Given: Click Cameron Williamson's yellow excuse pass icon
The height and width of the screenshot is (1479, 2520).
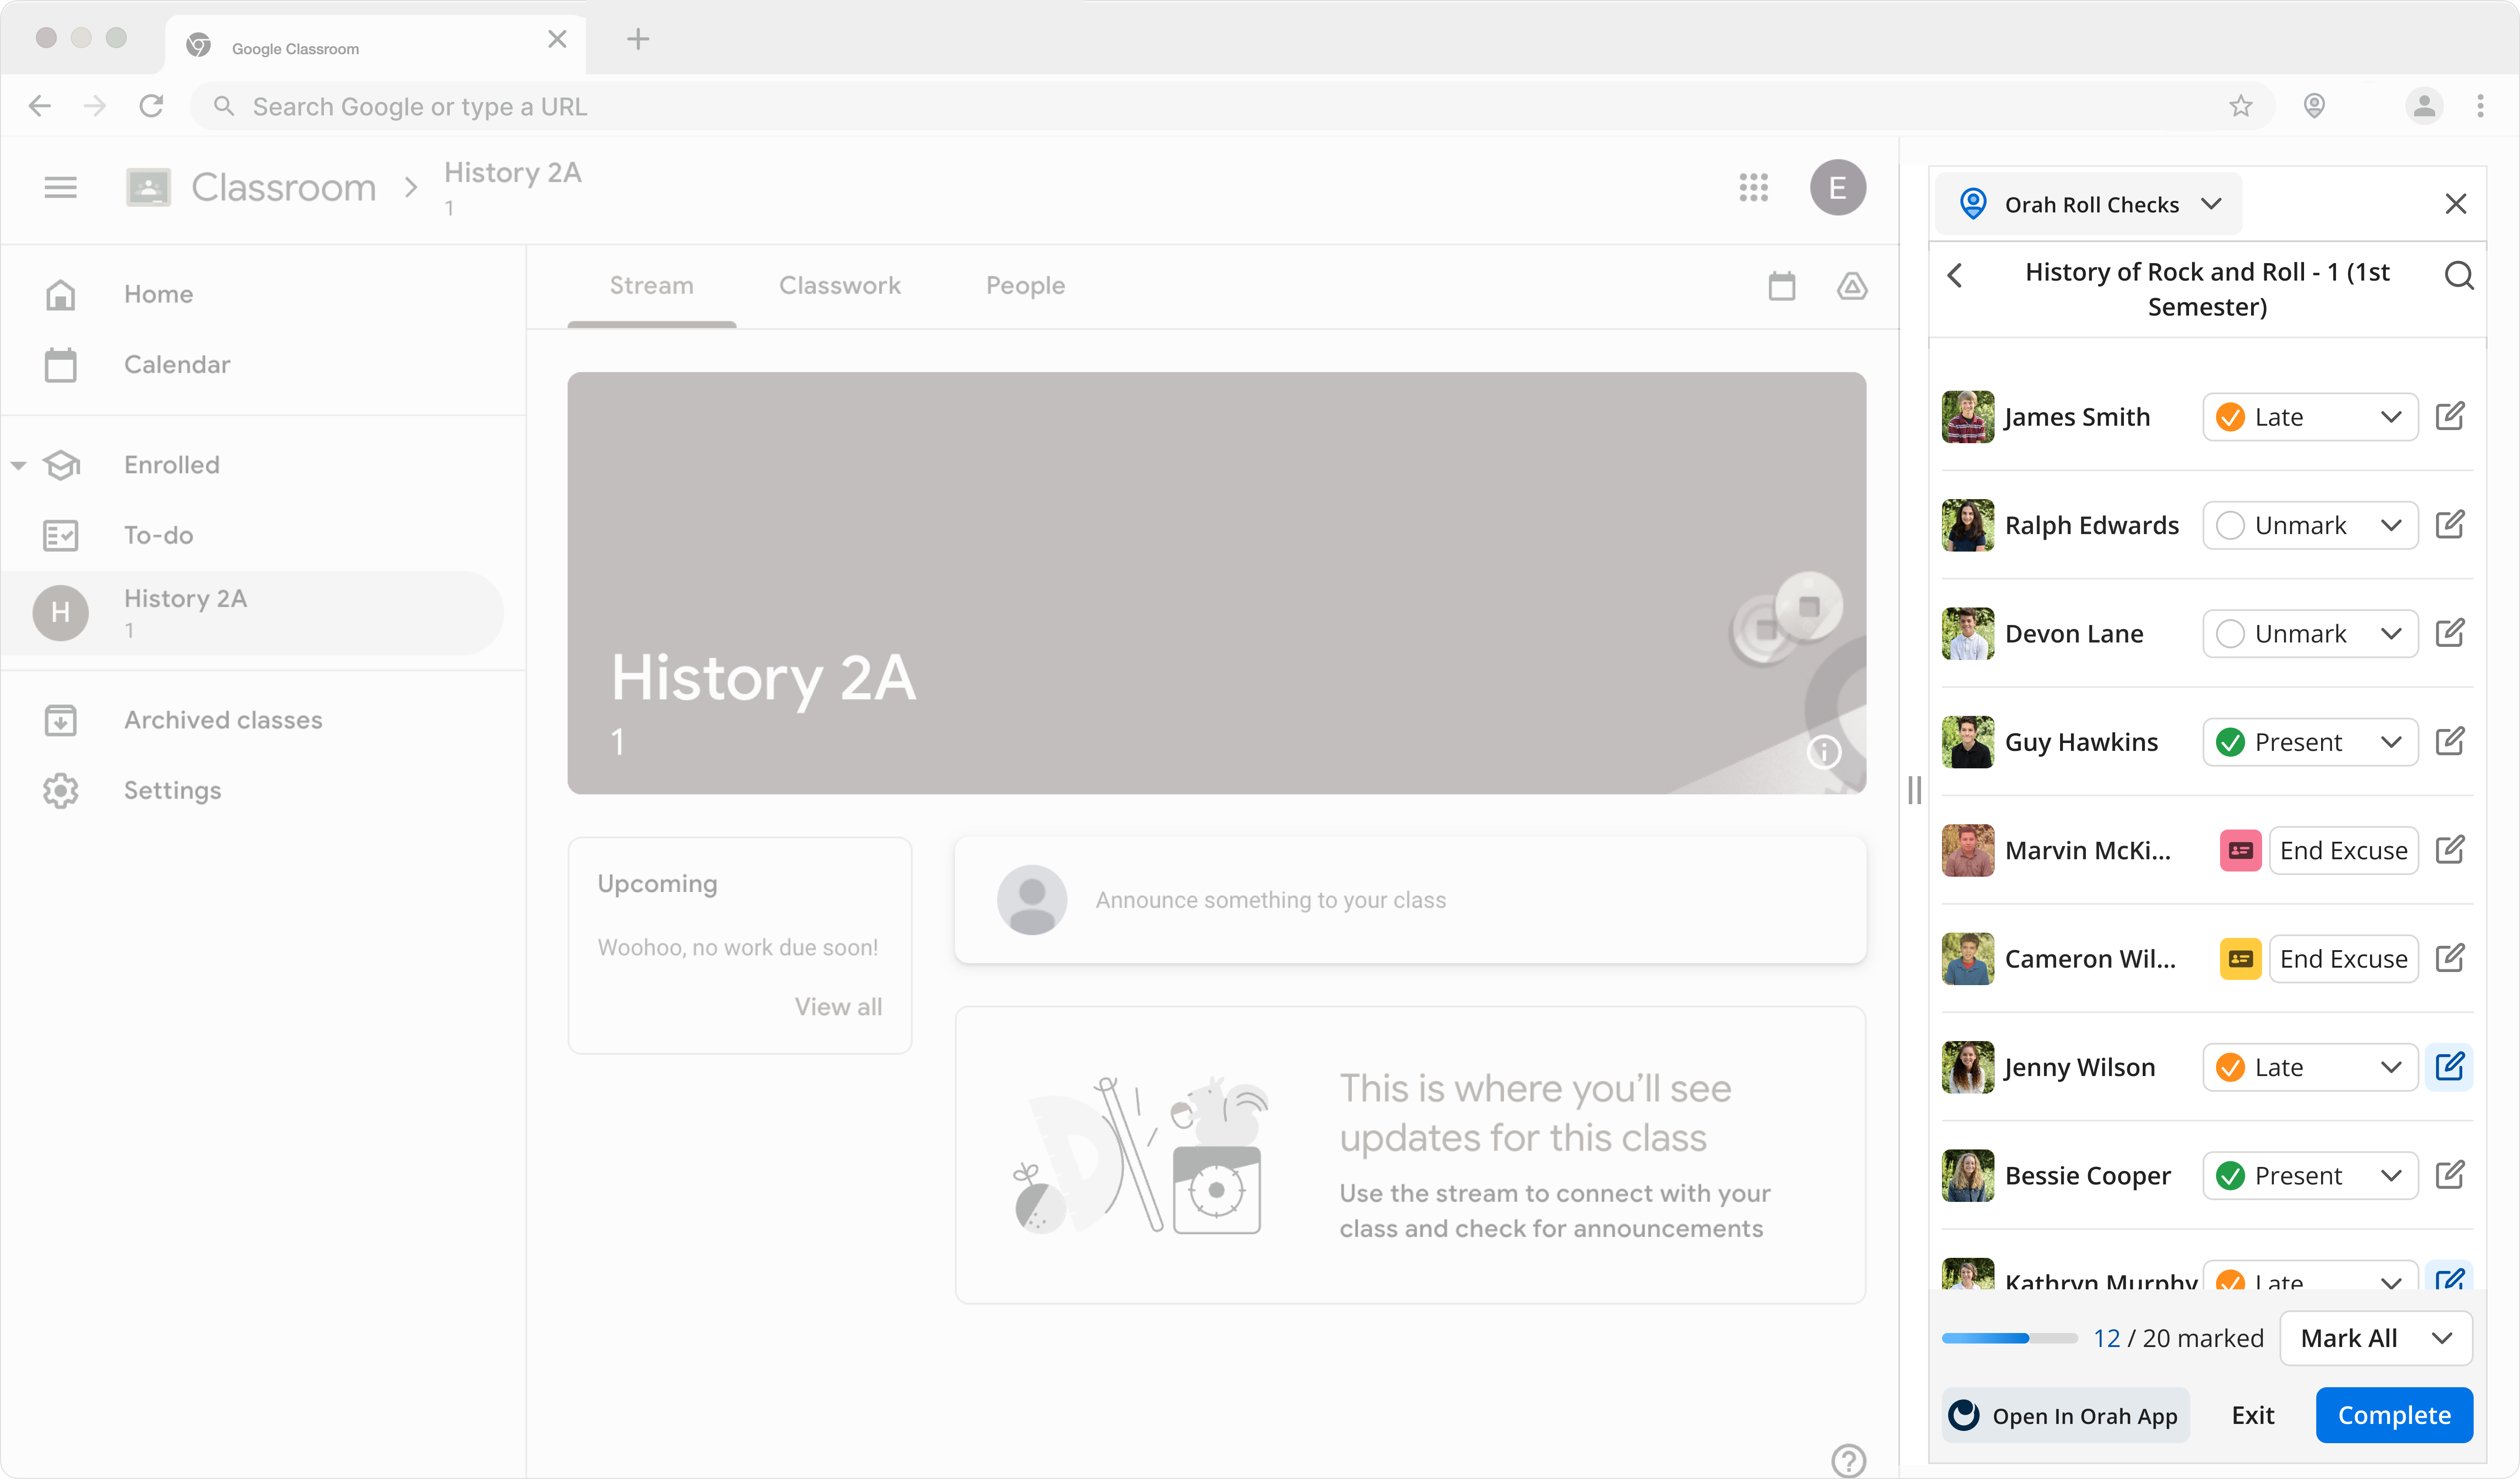Looking at the screenshot, I should coord(2240,958).
